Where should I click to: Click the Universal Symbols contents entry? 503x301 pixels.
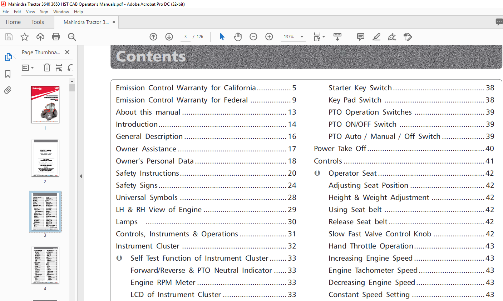tap(206, 197)
